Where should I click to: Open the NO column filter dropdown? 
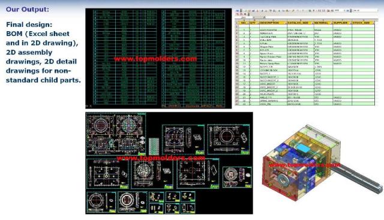click(248, 23)
